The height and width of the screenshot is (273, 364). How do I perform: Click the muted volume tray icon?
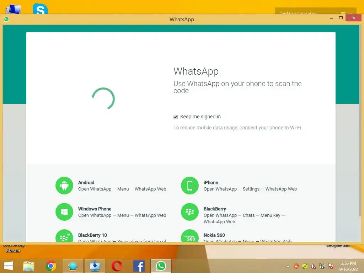pos(314,266)
